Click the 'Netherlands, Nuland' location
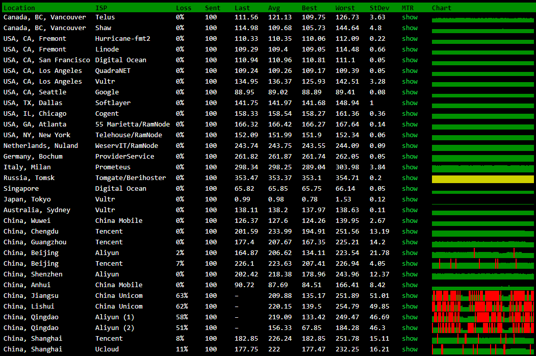The image size is (536, 356). 41,146
